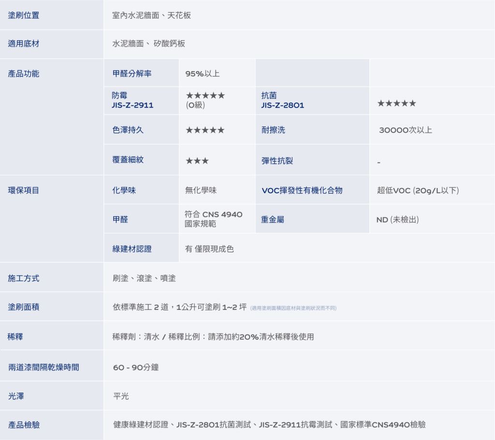Click the 超低VOC (20g/L以下) value
The image size is (495, 440).
pyautogui.click(x=418, y=191)
